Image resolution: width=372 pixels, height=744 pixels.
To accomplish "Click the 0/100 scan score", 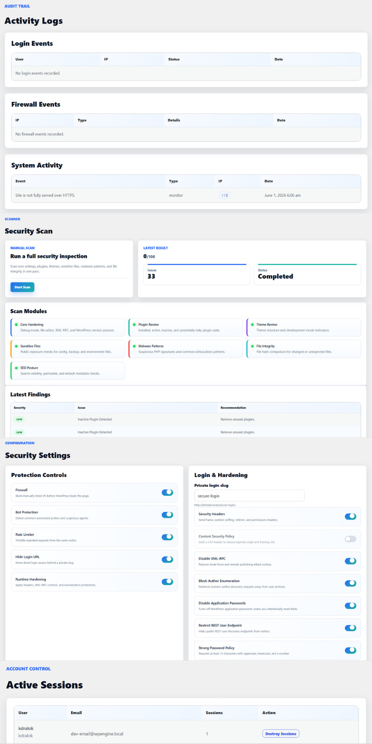I will click(x=149, y=256).
